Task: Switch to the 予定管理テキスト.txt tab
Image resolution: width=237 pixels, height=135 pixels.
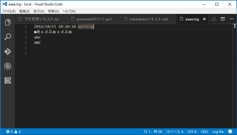Action: click(x=41, y=19)
